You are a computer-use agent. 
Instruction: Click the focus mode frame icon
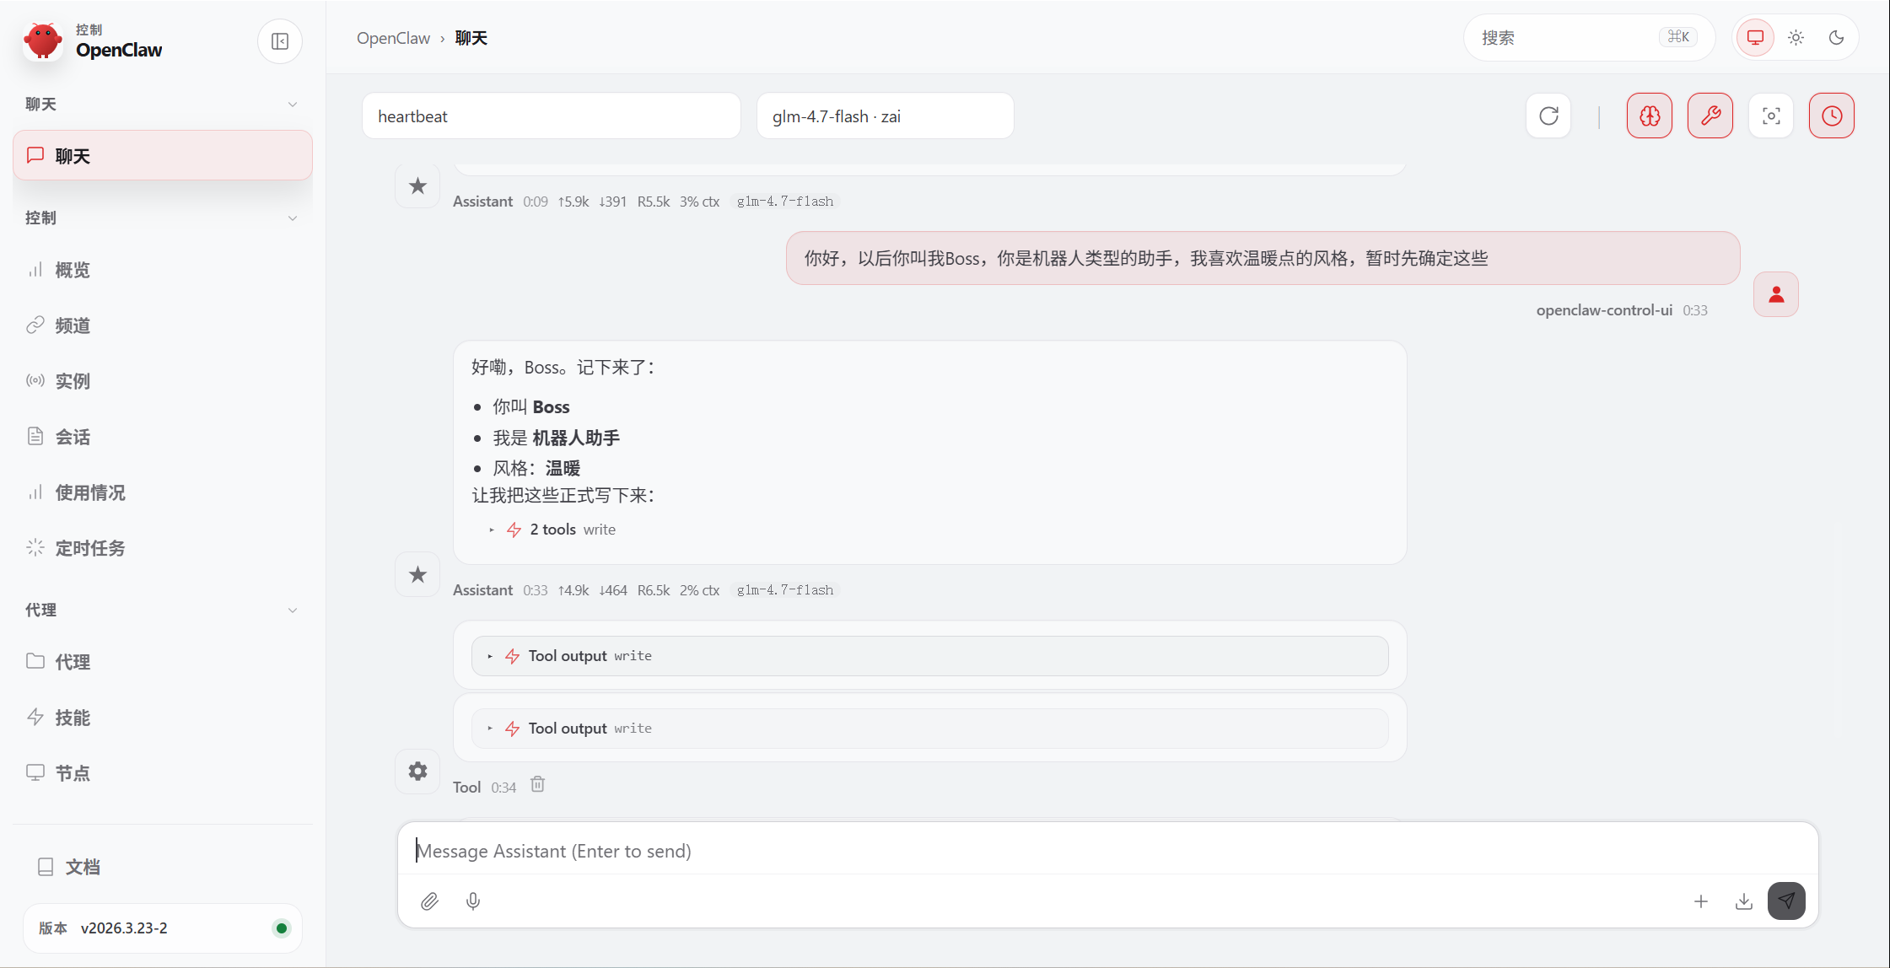(1771, 116)
